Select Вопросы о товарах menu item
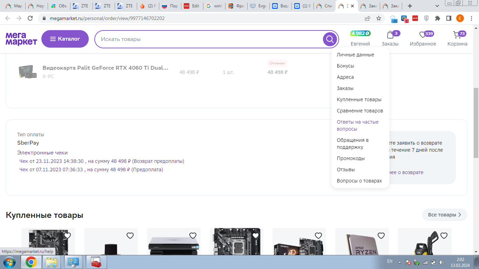Image resolution: width=479 pixels, height=269 pixels. [x=359, y=181]
